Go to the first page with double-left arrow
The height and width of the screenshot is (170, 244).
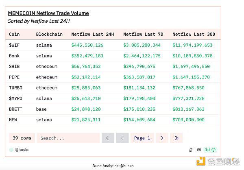point(108,138)
